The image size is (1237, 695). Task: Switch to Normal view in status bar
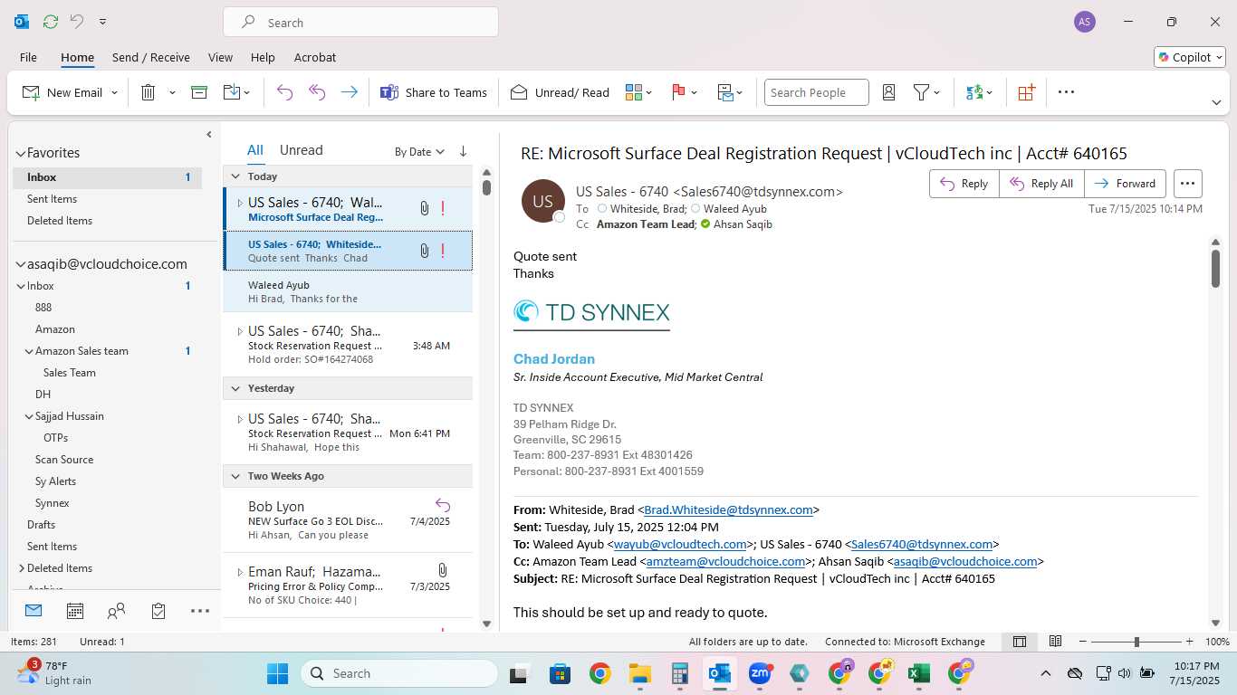pos(1020,642)
